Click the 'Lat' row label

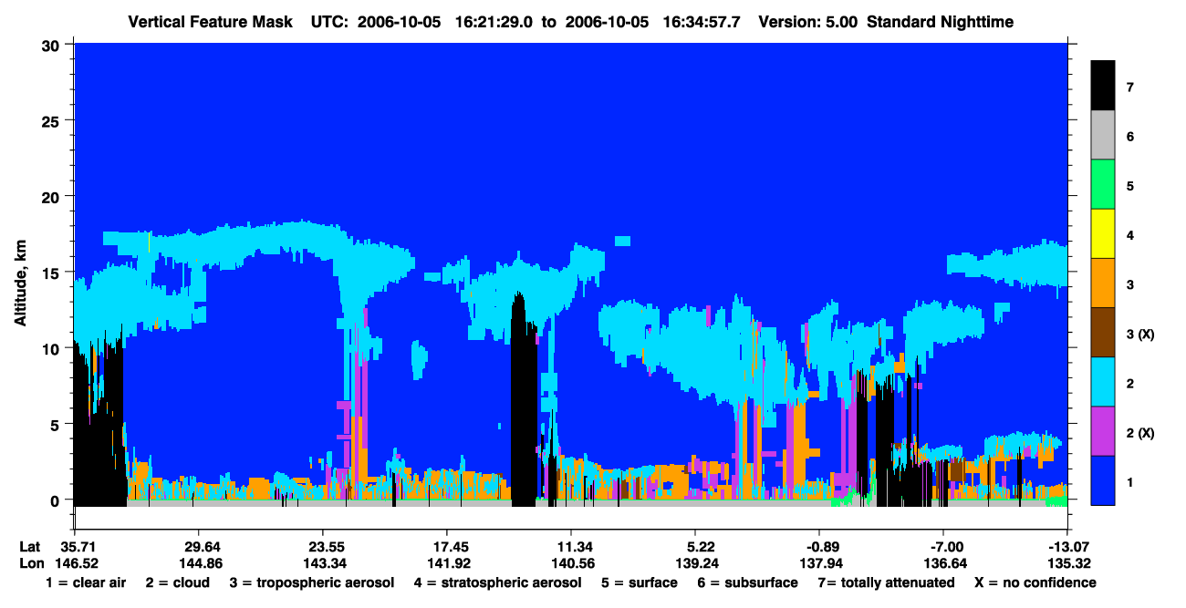[29, 547]
